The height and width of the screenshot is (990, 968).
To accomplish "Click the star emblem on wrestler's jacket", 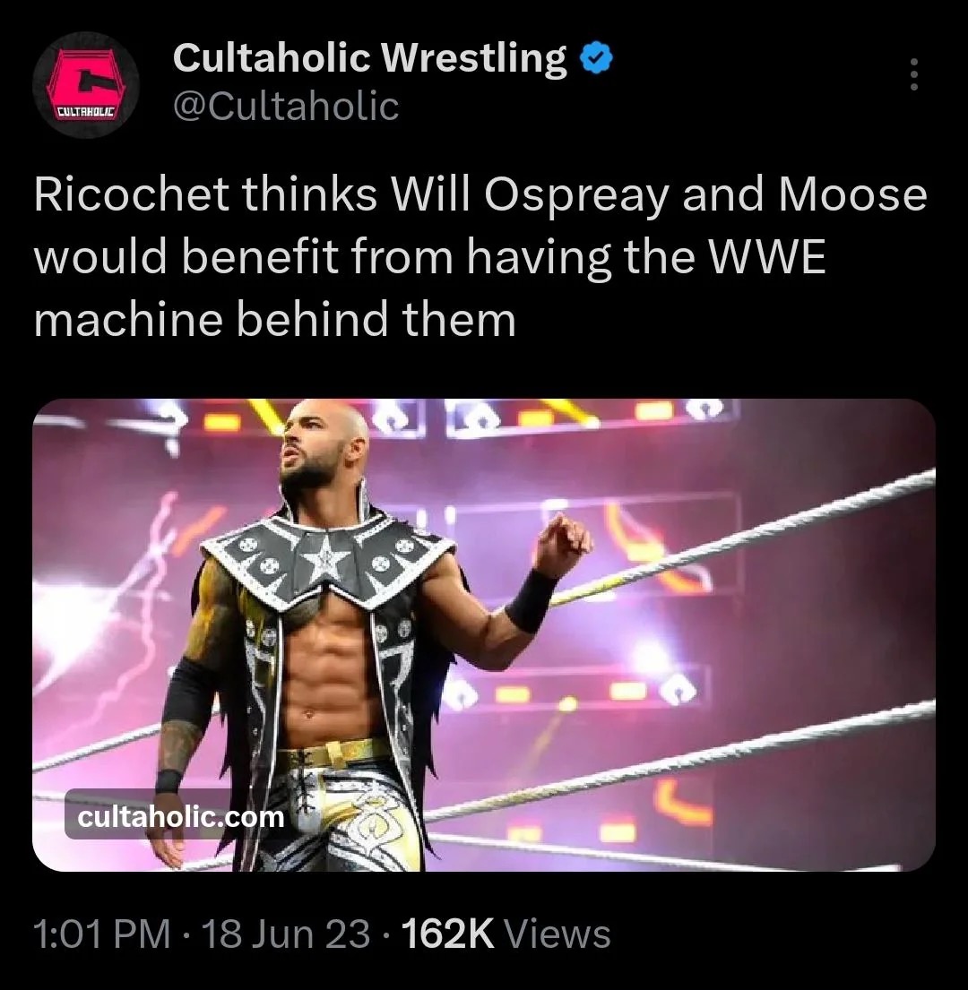I will point(325,557).
